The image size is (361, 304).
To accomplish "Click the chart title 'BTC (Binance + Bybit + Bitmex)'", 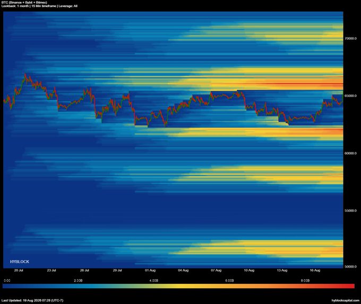I will coord(24,2).
